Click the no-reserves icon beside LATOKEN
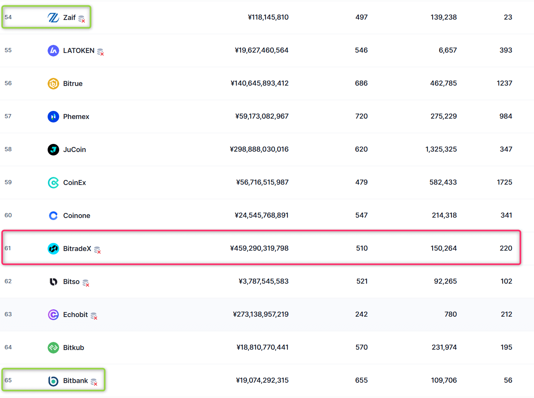The image size is (534, 398). point(100,52)
